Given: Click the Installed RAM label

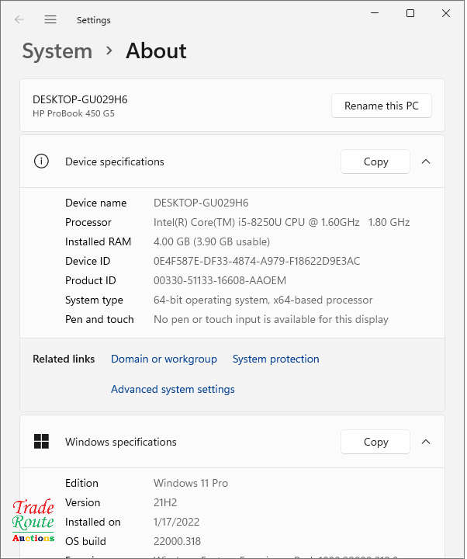Looking at the screenshot, I should click(x=99, y=241).
